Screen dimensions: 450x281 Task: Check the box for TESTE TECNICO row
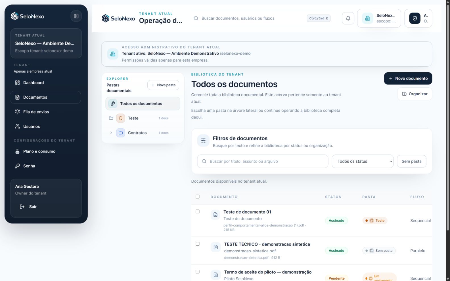coord(198,244)
